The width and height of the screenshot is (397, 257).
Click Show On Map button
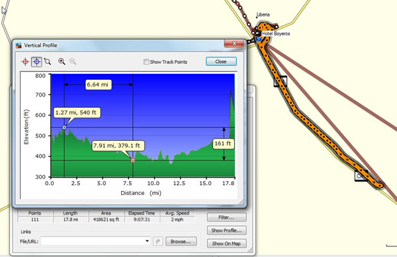click(226, 244)
